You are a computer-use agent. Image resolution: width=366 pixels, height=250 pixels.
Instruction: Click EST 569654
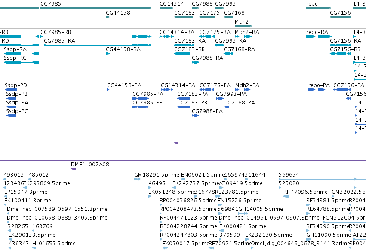coord(323,179)
